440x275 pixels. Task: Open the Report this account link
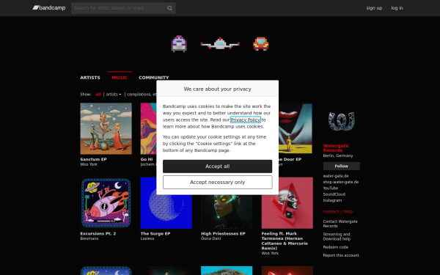point(341,255)
